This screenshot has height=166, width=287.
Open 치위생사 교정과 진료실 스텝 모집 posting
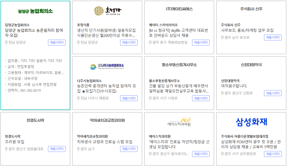(105, 142)
